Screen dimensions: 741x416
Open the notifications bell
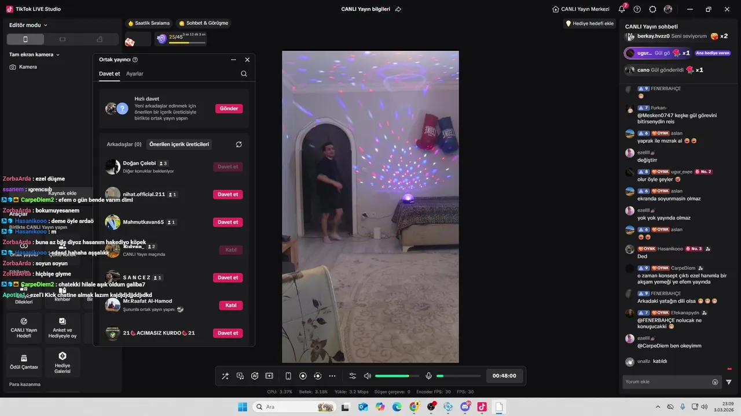(622, 9)
